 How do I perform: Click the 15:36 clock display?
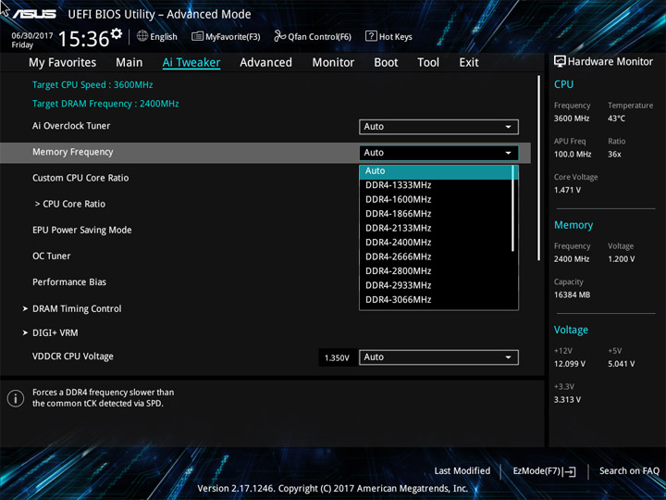tap(83, 39)
